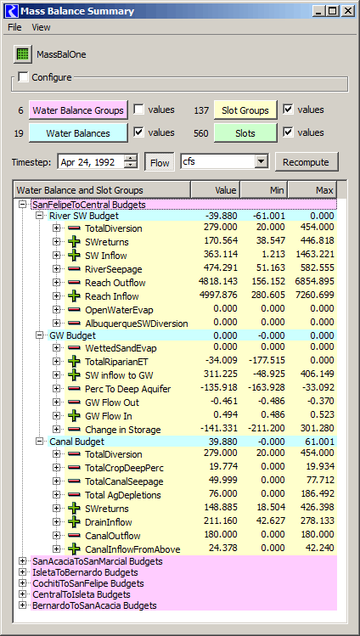This screenshot has height=636, width=360.
Task: Click the green plus icon beside DrainInflow
Action: 74,522
